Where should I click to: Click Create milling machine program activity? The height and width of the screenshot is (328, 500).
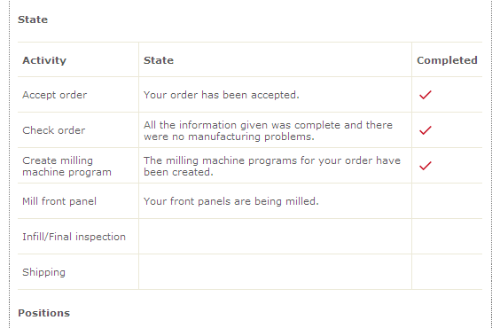pos(67,166)
